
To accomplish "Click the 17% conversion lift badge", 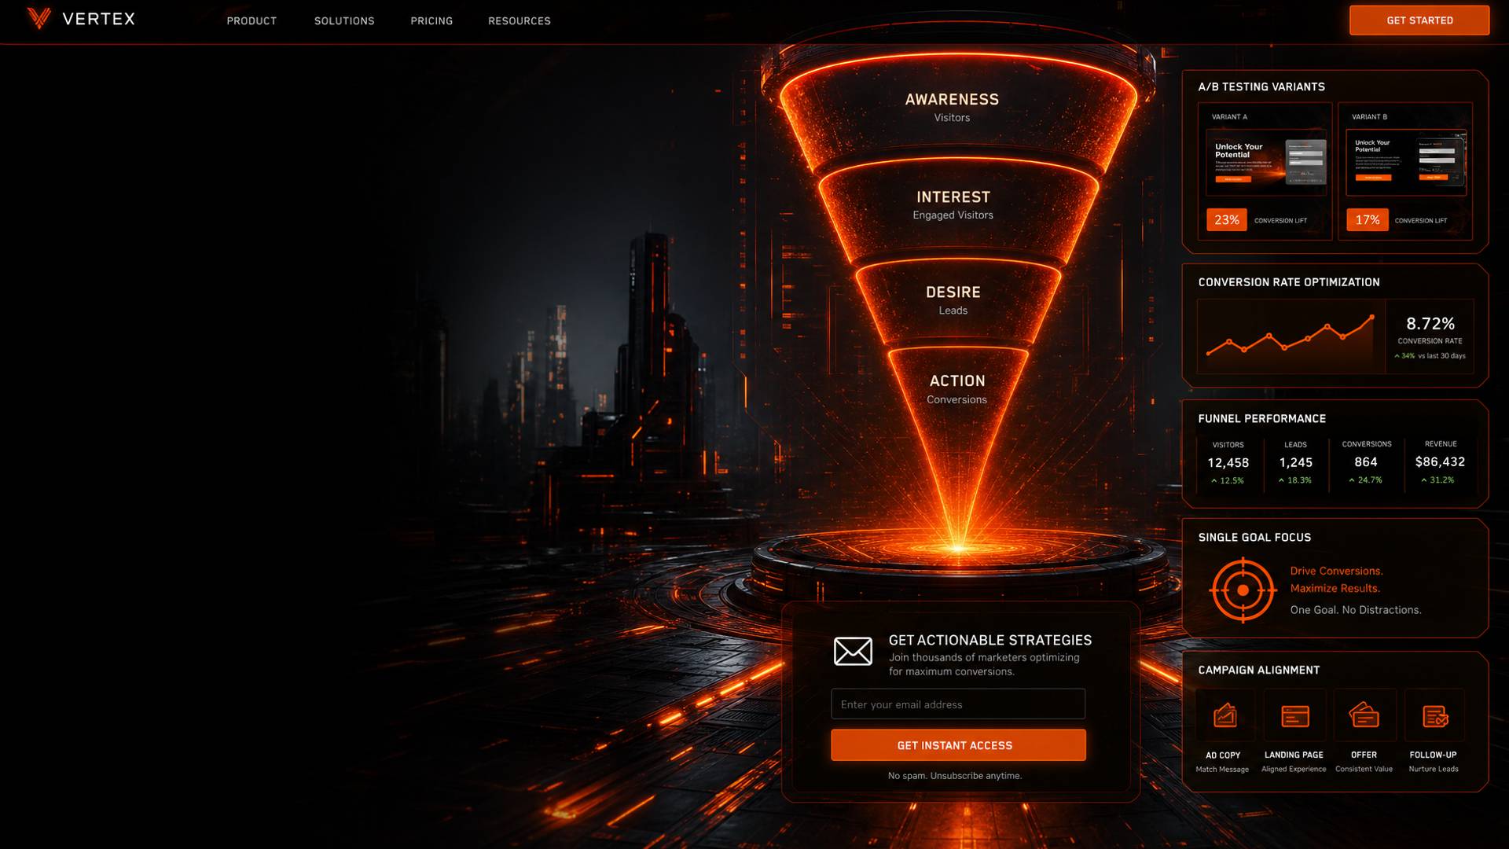I will (x=1367, y=220).
